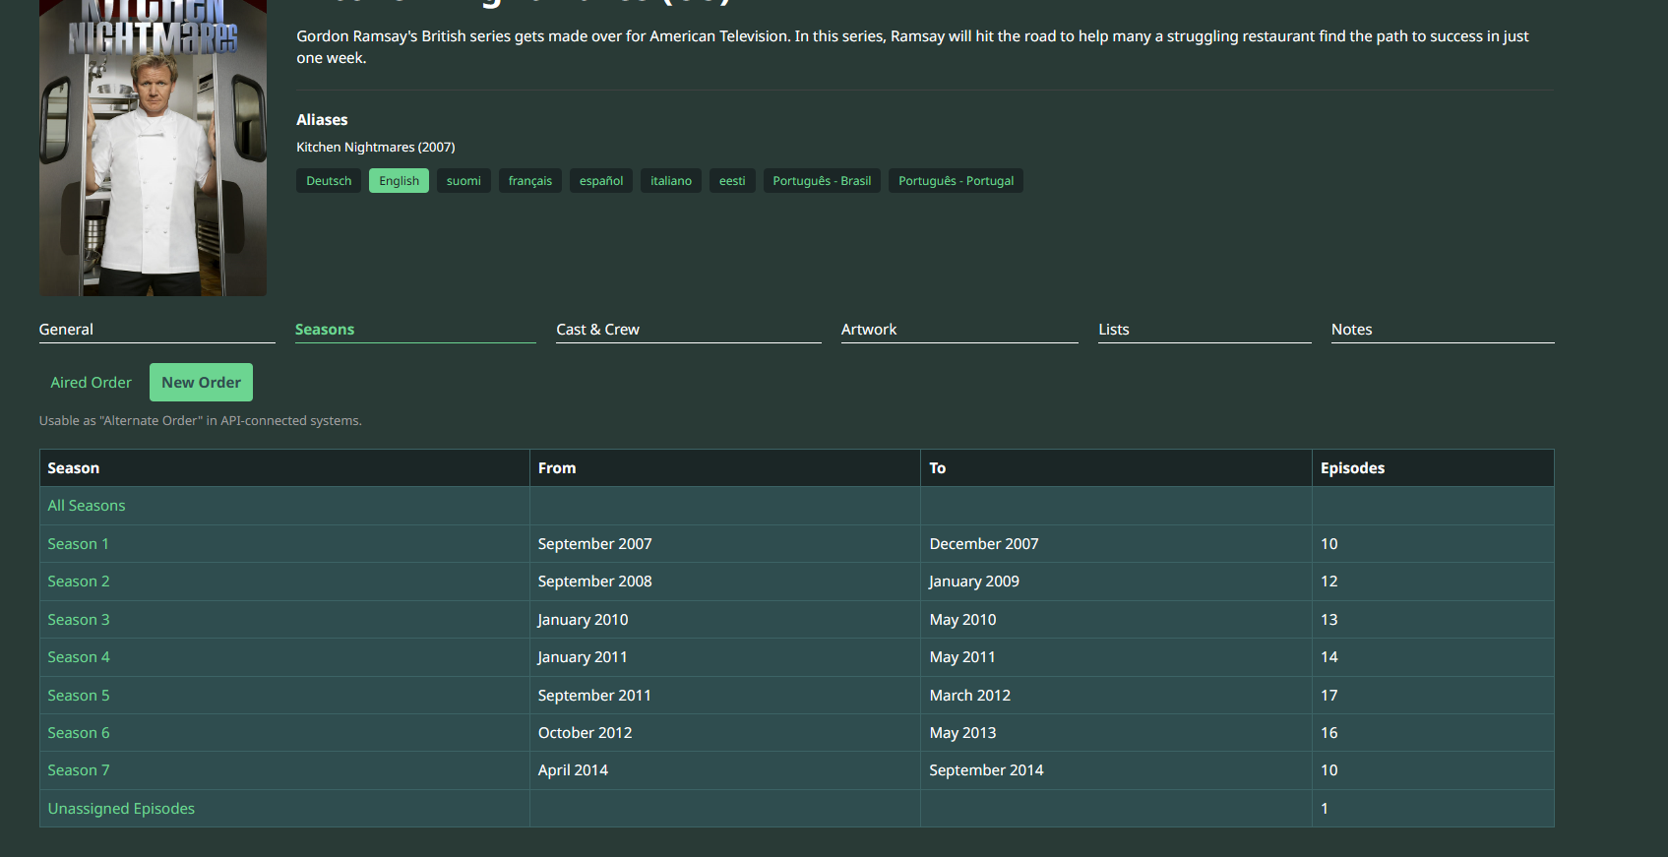Open the Seasons tab

(415, 330)
